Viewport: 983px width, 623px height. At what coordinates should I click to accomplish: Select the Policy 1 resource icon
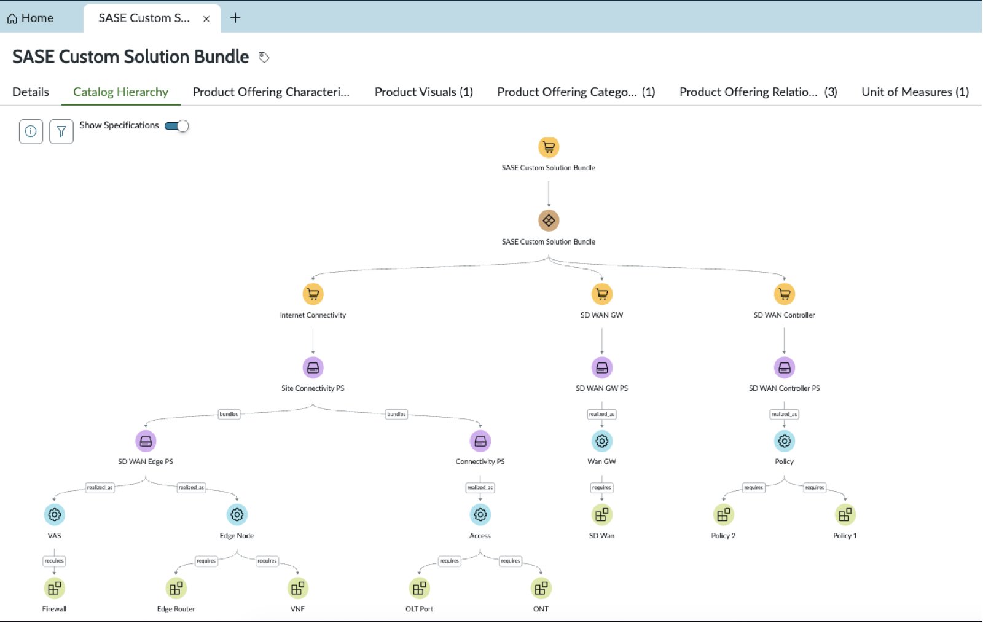tap(845, 515)
